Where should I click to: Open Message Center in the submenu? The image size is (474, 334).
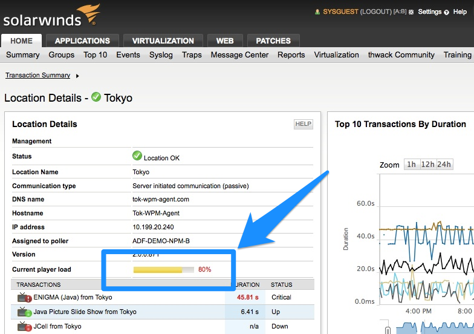(x=239, y=54)
